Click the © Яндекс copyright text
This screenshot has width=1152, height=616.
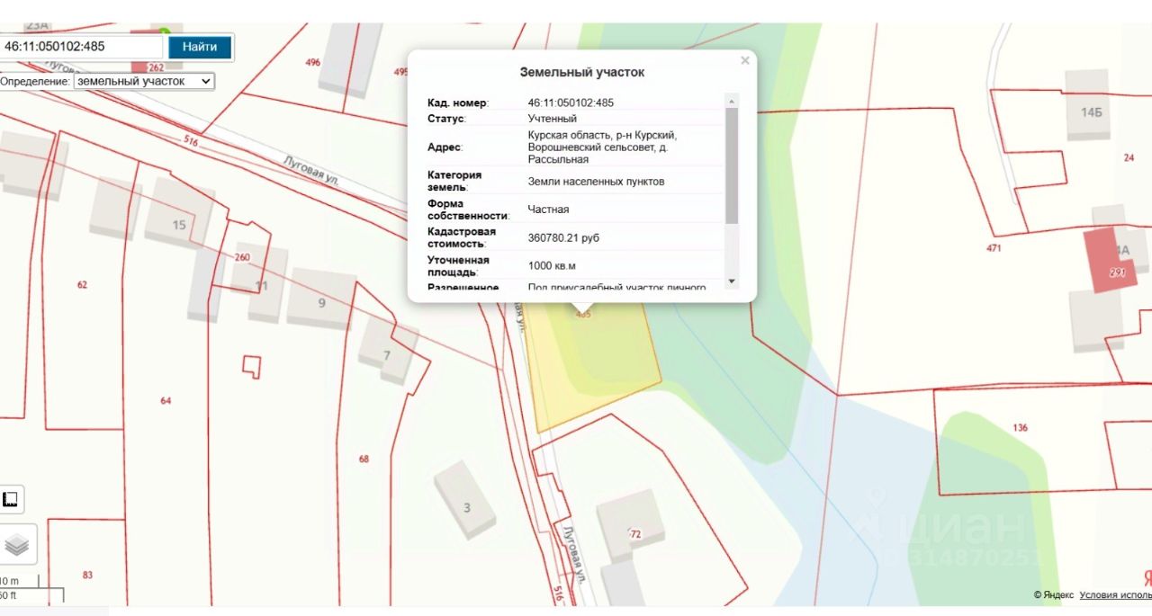[1053, 595]
